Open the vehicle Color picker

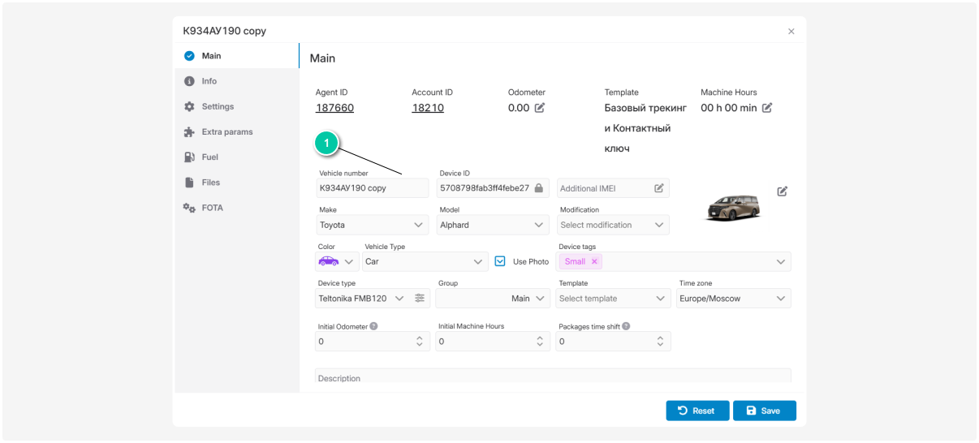[336, 261]
